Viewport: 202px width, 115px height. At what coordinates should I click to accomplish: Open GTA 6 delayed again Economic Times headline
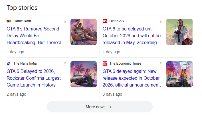pyautogui.click(x=132, y=78)
